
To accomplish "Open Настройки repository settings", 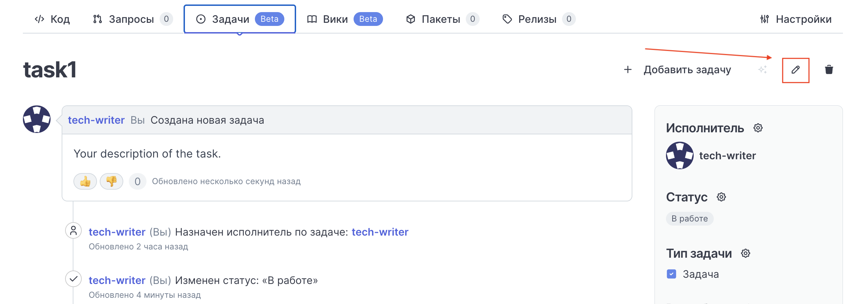I will 796,19.
